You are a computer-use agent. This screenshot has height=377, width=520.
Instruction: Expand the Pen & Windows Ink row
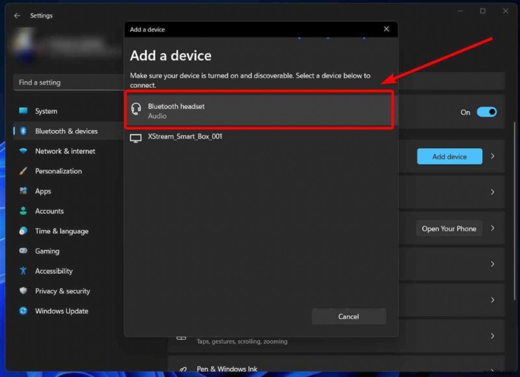pyautogui.click(x=492, y=368)
